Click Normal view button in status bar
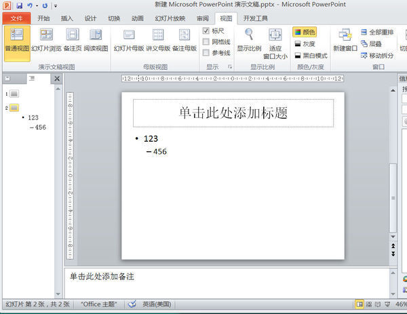The width and height of the screenshot is (407, 314). pyautogui.click(x=360, y=304)
